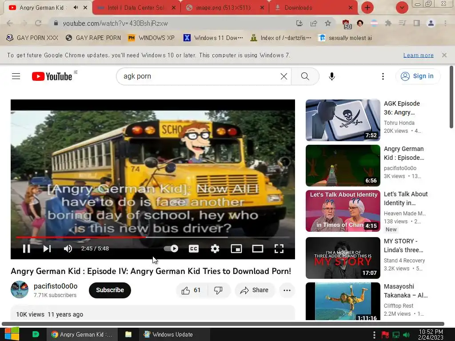Open the player settings gear
The height and width of the screenshot is (341, 455).
[x=215, y=249]
